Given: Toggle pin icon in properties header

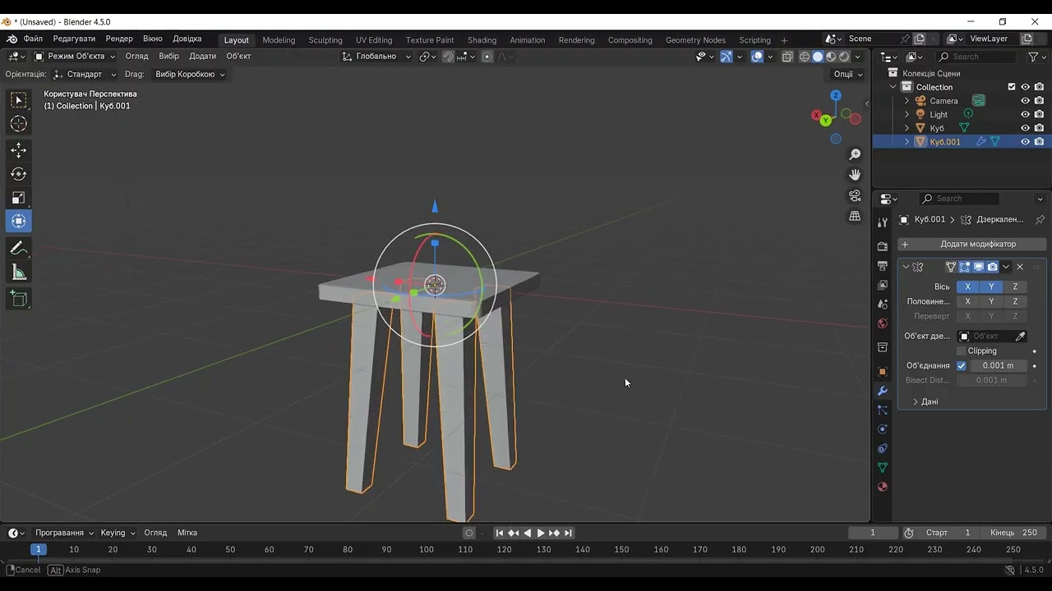Looking at the screenshot, I should click(1040, 220).
